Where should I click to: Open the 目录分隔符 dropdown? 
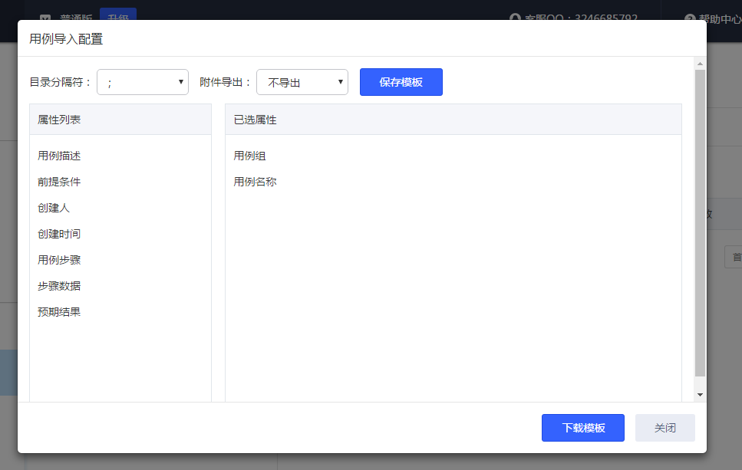(143, 82)
